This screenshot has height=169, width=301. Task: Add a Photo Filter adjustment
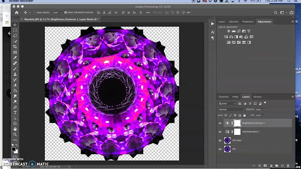(x=241, y=37)
